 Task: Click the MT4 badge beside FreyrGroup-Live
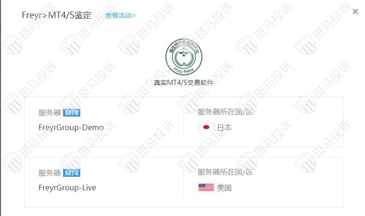(x=72, y=173)
